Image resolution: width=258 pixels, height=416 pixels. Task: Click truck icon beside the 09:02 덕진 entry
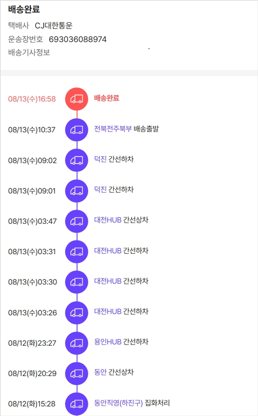76,160
